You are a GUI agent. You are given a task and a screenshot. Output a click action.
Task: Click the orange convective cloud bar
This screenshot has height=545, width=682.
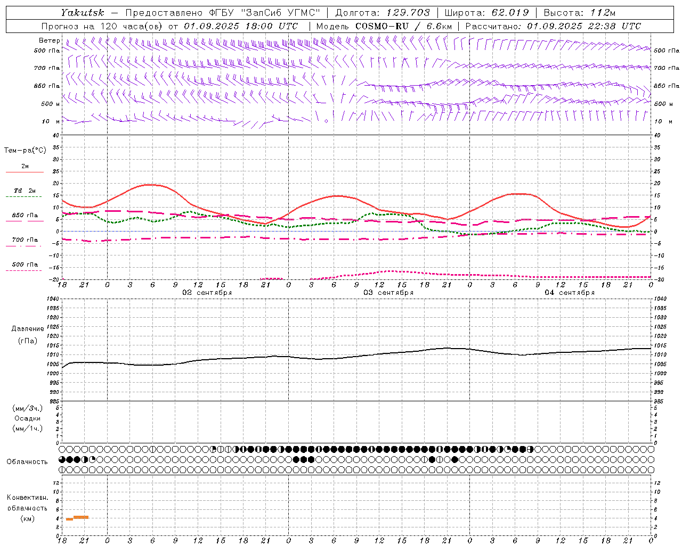pyautogui.click(x=77, y=518)
